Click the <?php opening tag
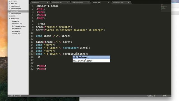179x101 pixels. click(41, 24)
